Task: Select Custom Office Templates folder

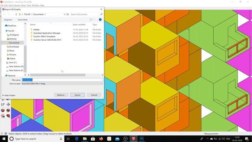Action: point(44,36)
